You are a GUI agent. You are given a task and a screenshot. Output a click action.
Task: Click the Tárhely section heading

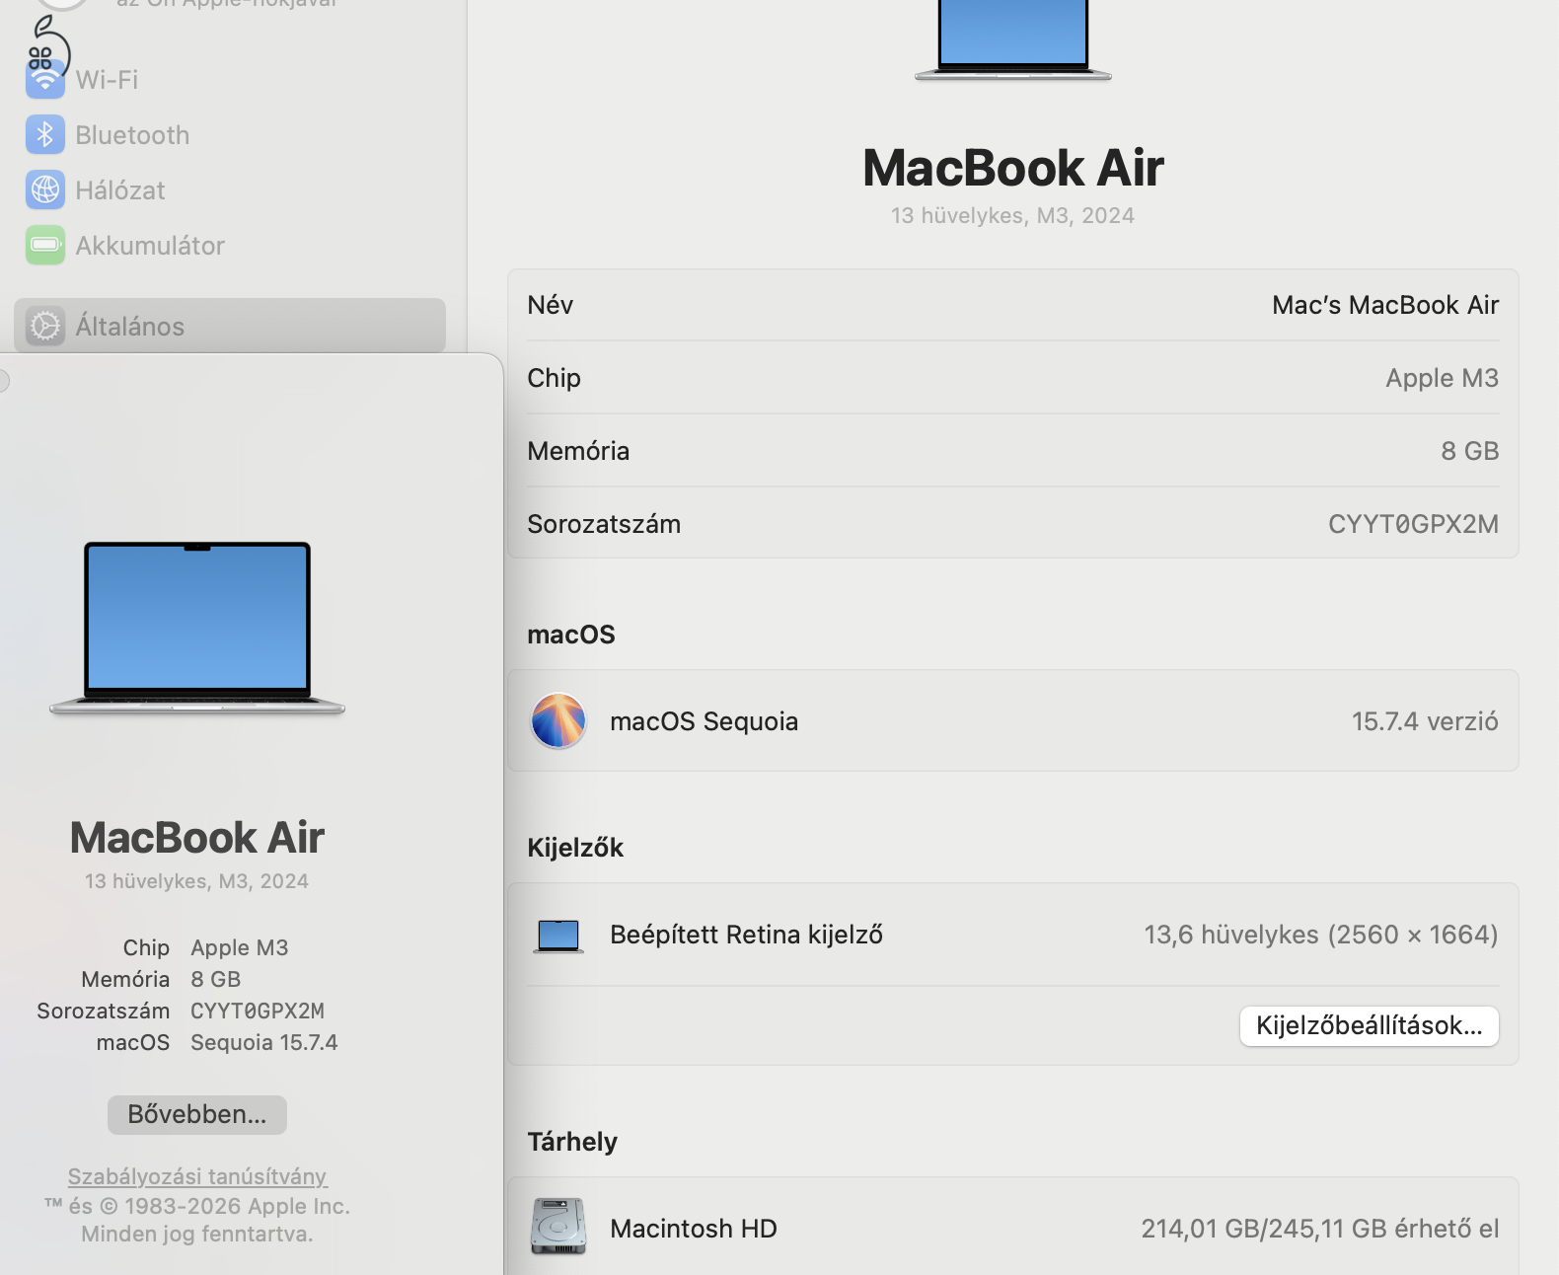click(572, 1142)
